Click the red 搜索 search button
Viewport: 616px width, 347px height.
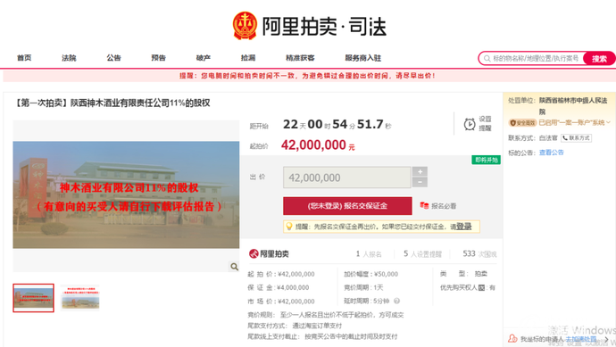tap(599, 59)
